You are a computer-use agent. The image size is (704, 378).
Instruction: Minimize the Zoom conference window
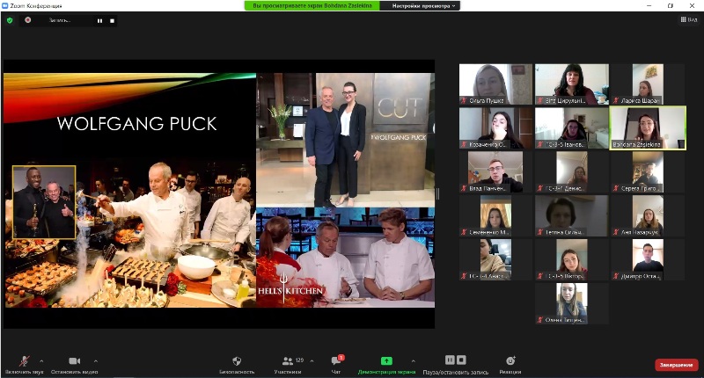click(649, 6)
